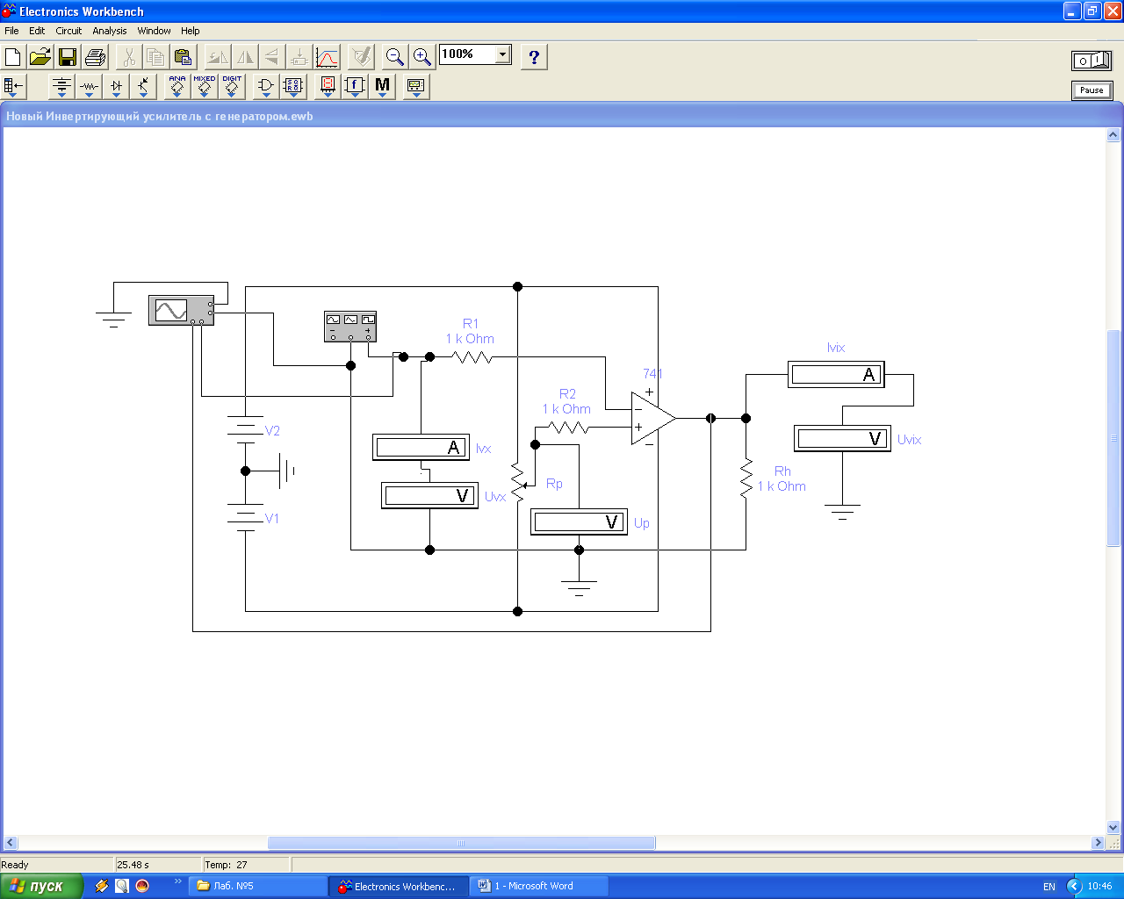
Task: Create a new circuit file
Action: (x=13, y=57)
